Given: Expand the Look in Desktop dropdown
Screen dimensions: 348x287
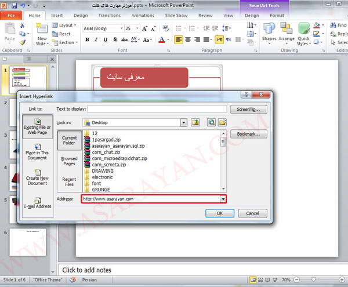Looking at the screenshot, I should point(184,122).
